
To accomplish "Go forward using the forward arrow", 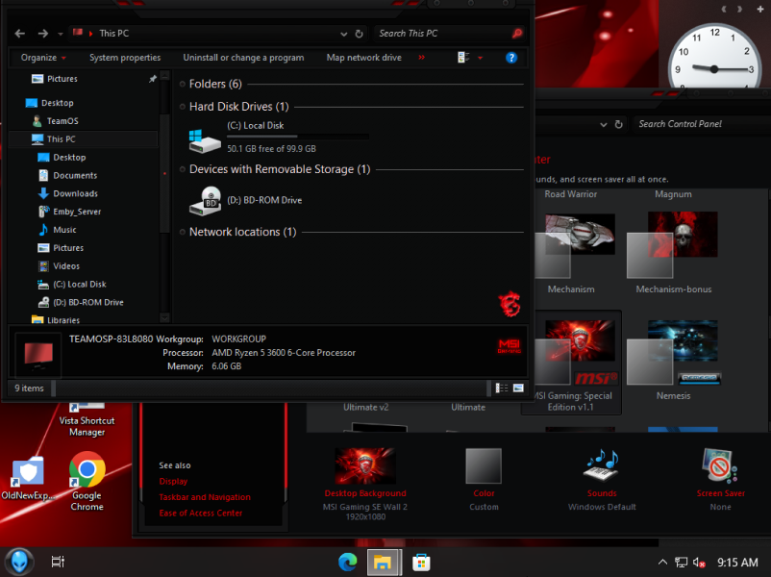I will [x=43, y=34].
